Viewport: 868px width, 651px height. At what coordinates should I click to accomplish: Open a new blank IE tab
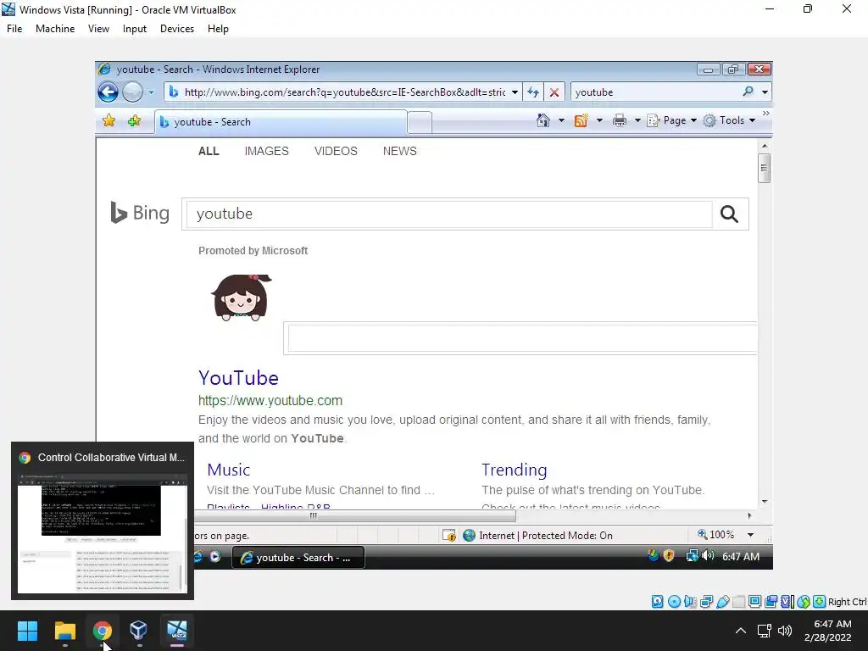[x=420, y=122]
